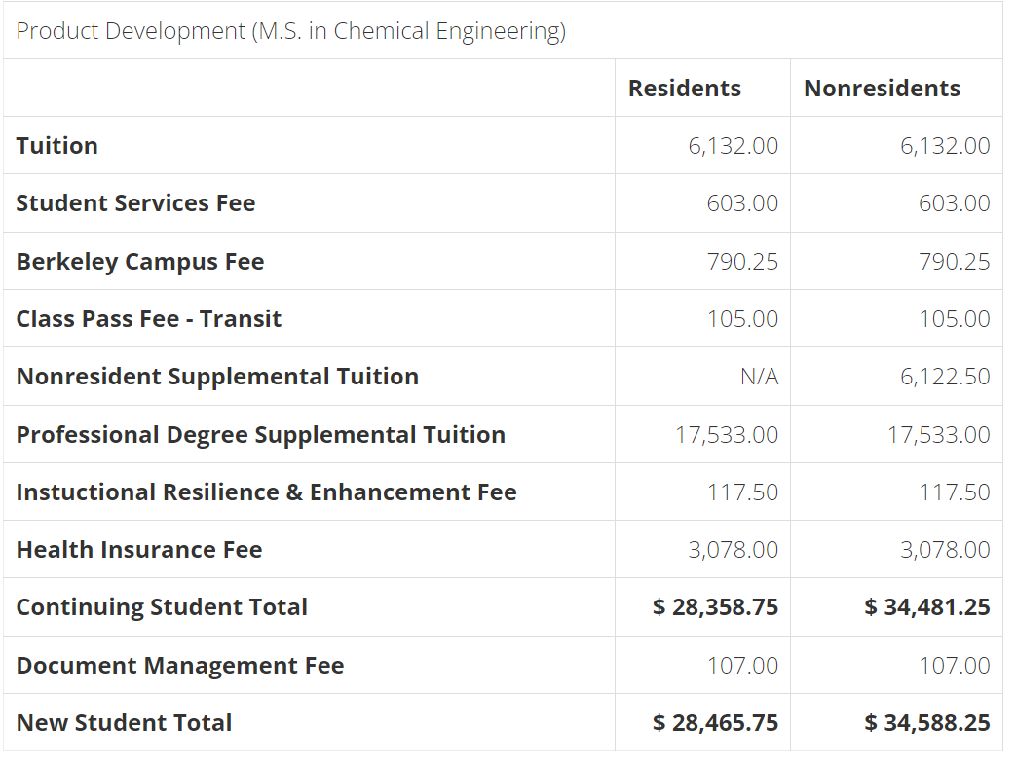The image size is (1016, 765).
Task: Click Instructional Resilience & Enhancement Fee label
Action: 266,492
